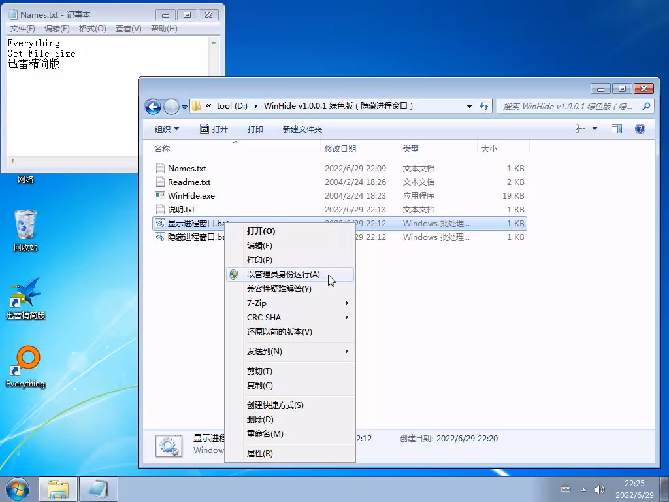Click the search magnifier icon in Explorer
This screenshot has width=669, height=502.
click(x=646, y=106)
